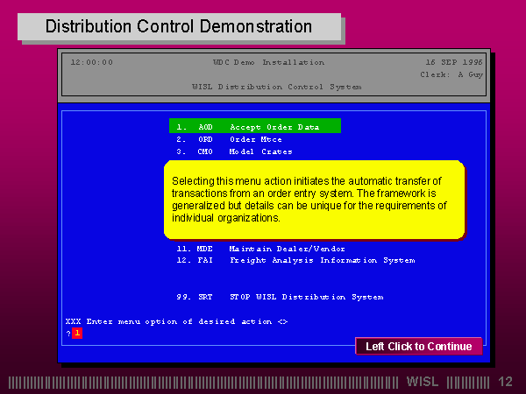The height and width of the screenshot is (394, 526).
Task: Click the 12:00:00 clock in header
Action: pyautogui.click(x=92, y=62)
